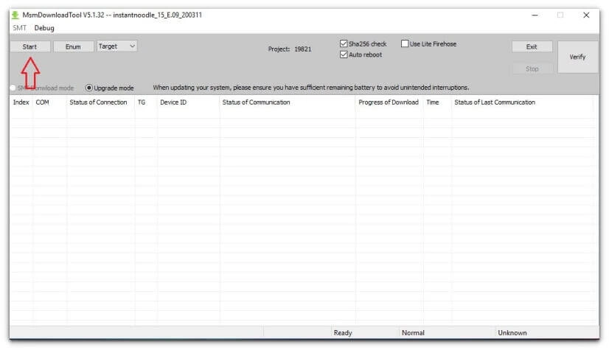
Task: Enable Use Lite Firehose option
Action: pos(405,44)
